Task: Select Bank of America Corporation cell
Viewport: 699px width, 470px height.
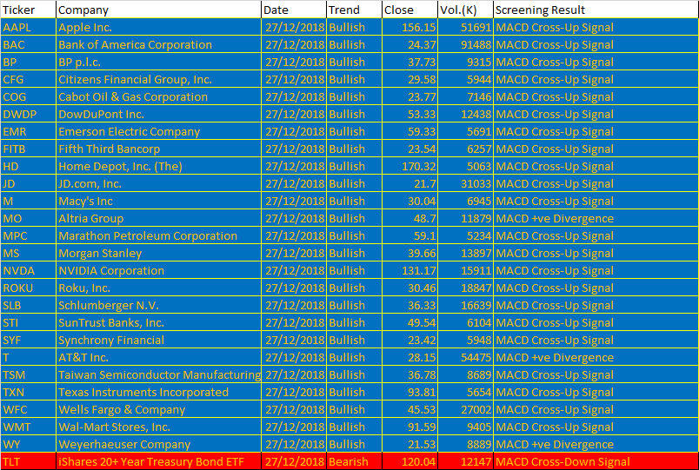Action: tap(158, 44)
